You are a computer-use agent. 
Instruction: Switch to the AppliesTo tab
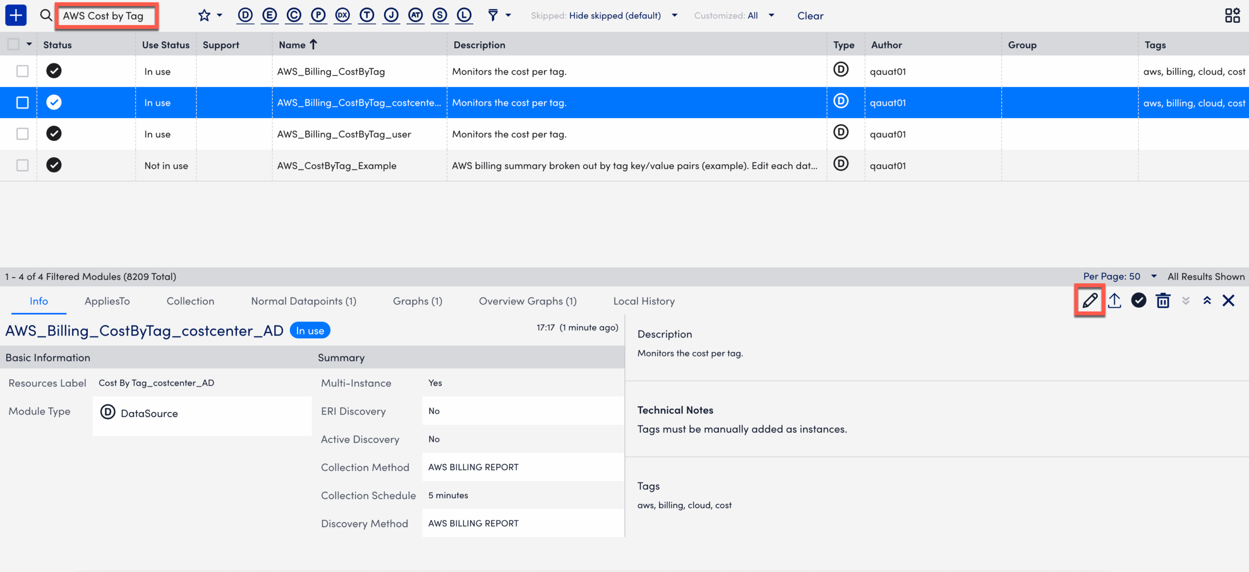[107, 301]
